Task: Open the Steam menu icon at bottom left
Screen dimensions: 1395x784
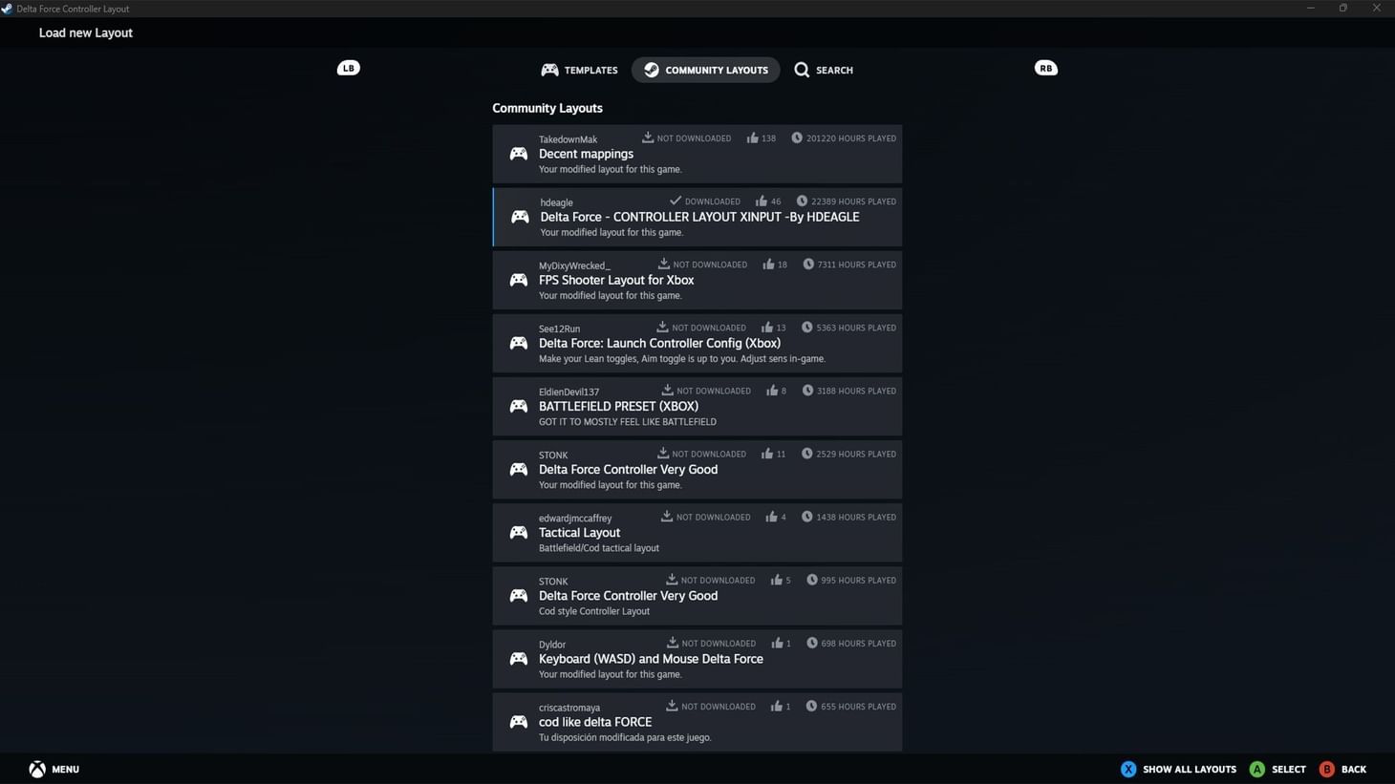Action: (37, 768)
